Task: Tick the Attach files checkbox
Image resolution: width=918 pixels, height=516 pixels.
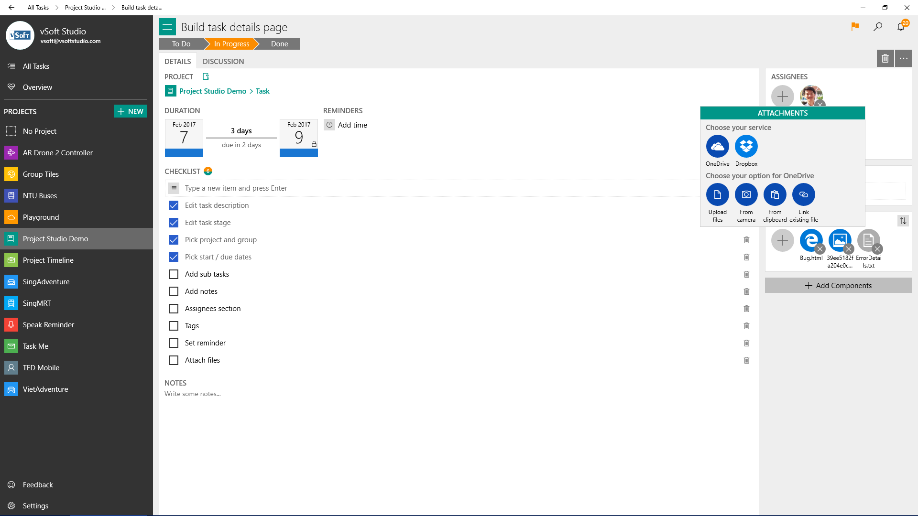Action: (x=174, y=360)
